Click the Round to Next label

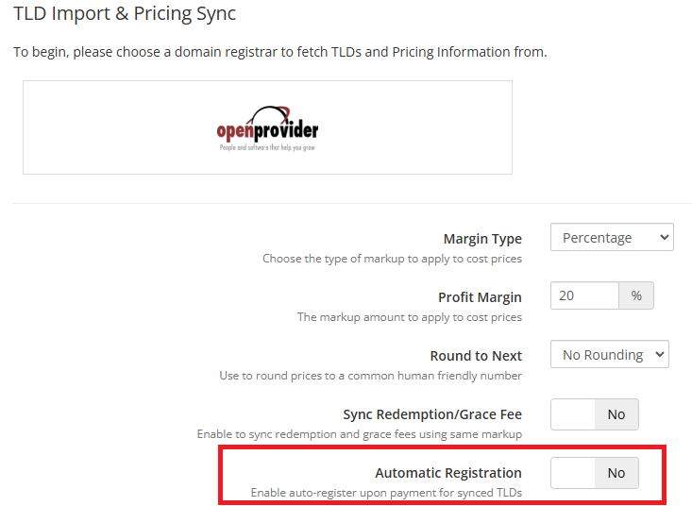click(476, 356)
